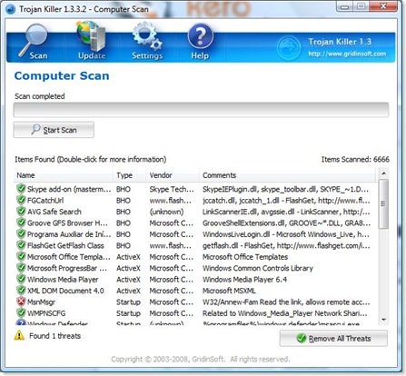Image resolution: width=406 pixels, height=376 pixels.
Task: Click the Windows Common Controls Library comment
Action: tap(258, 268)
